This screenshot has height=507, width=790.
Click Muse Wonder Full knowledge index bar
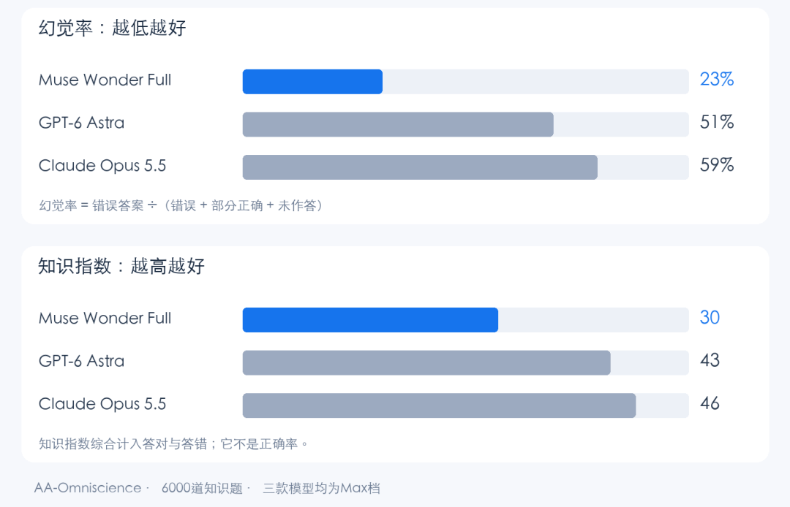point(465,320)
